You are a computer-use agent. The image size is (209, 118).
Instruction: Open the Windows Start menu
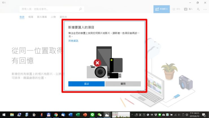tap(4, 115)
